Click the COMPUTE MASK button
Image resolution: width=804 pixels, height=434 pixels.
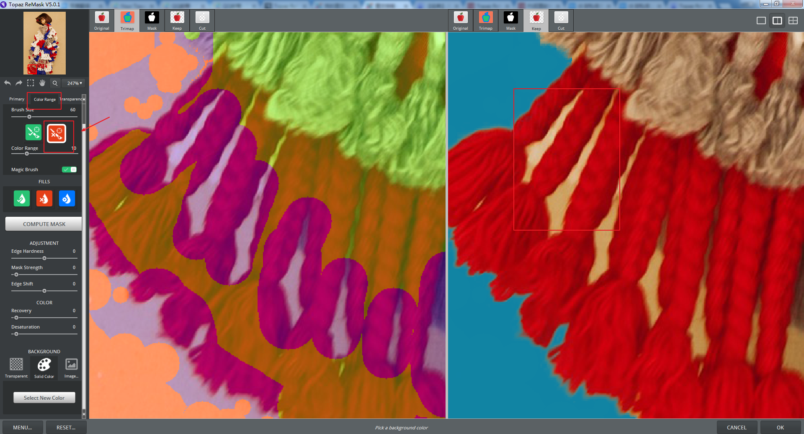click(x=44, y=224)
